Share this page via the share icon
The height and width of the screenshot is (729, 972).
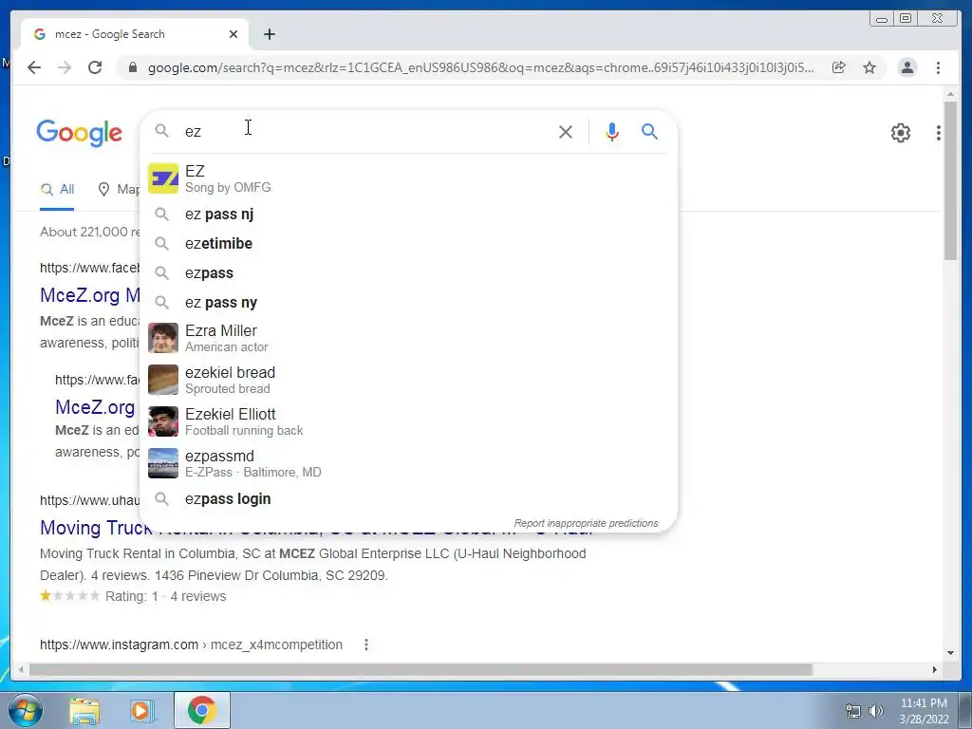coord(839,67)
